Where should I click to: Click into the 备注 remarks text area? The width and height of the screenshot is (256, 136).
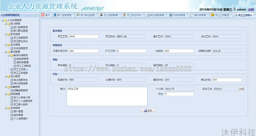(x=107, y=96)
